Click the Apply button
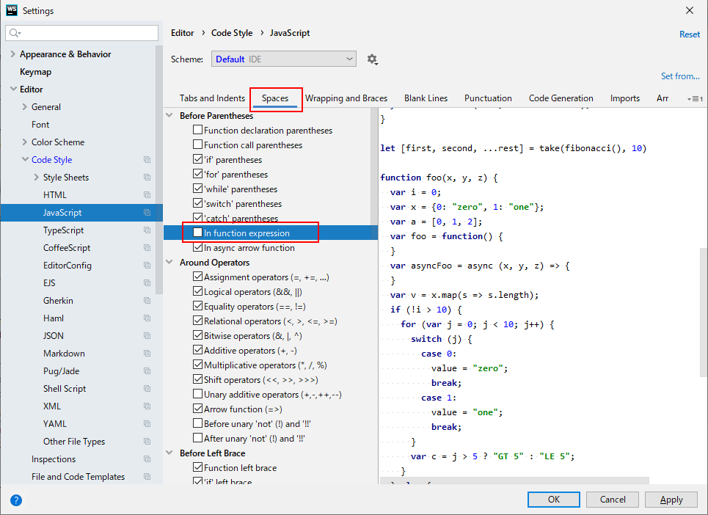The image size is (708, 515). point(671,499)
